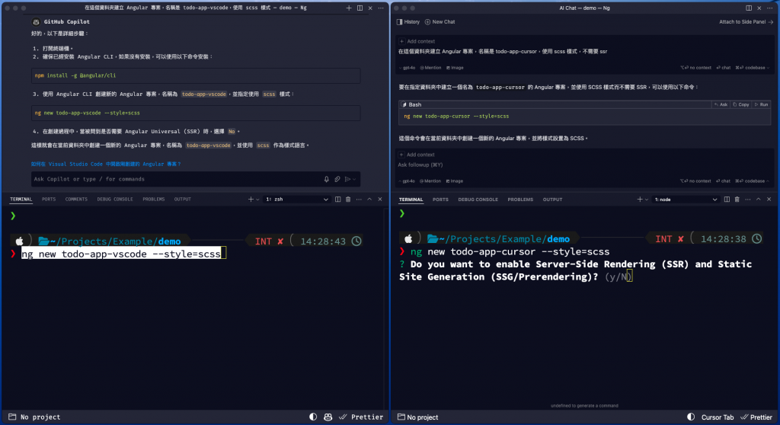Image resolution: width=780 pixels, height=425 pixels.
Task: Expand codebase options in first Cursor message
Action: [x=752, y=68]
